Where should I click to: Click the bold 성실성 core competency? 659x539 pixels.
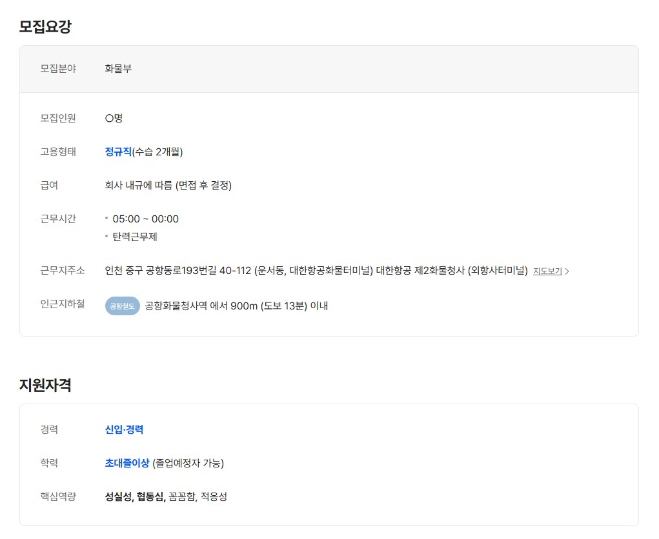(119, 496)
